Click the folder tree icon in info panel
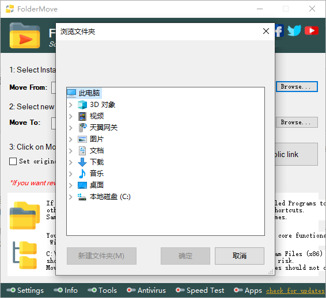This screenshot has height=298, width=326. pyautogui.click(x=25, y=255)
